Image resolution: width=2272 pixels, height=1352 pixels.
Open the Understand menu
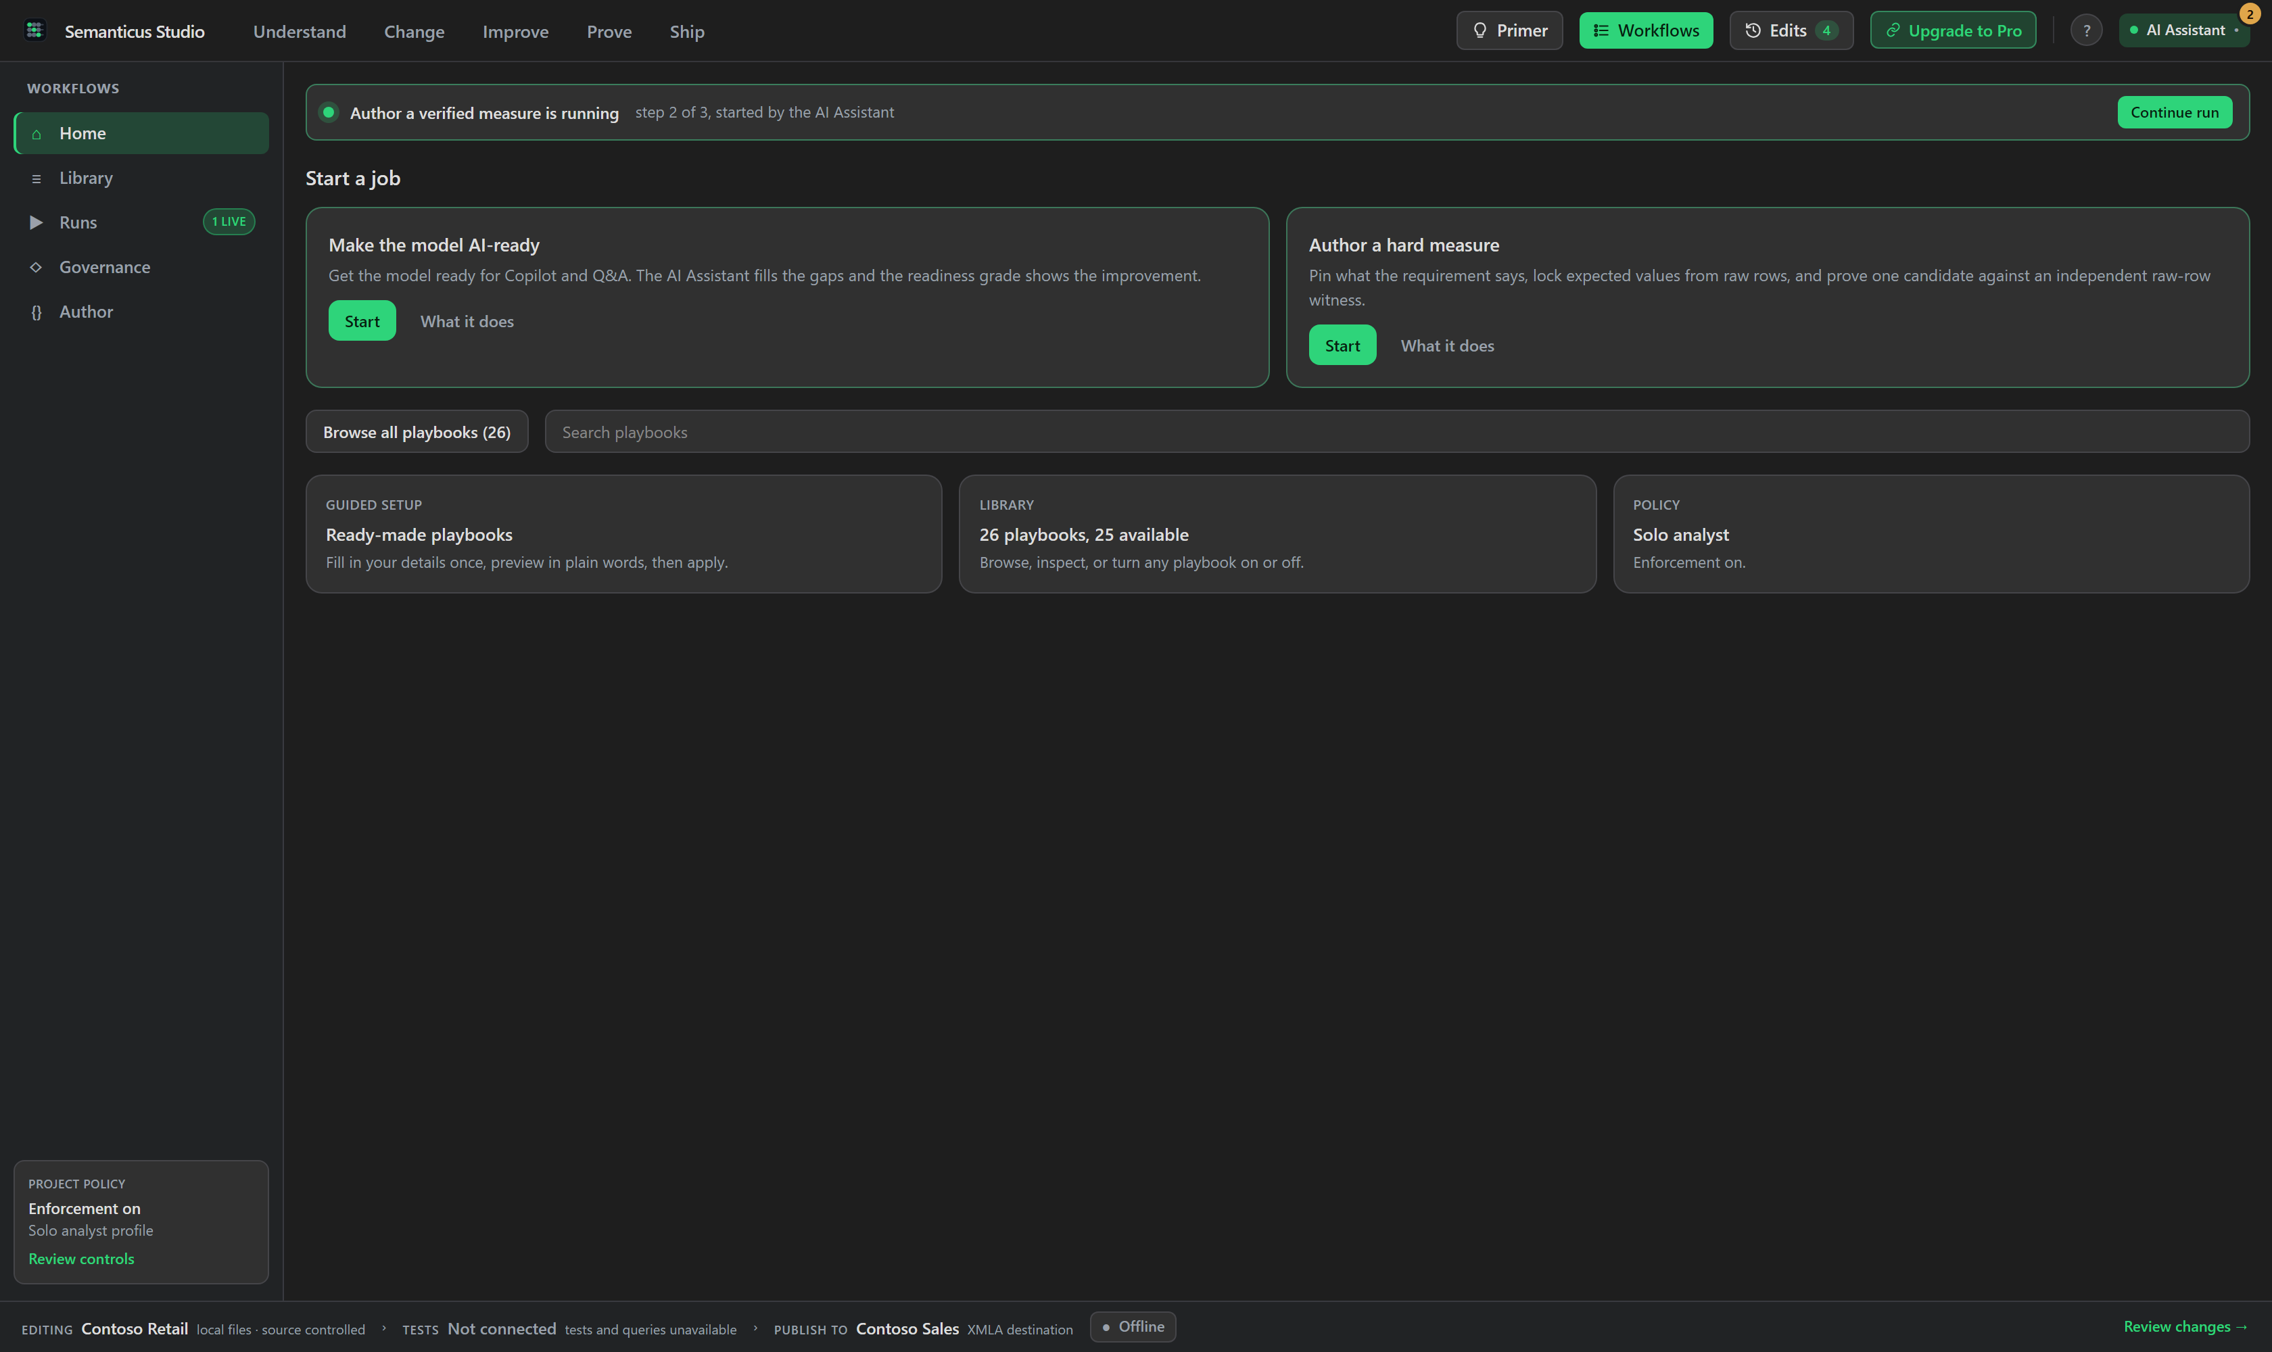pos(300,32)
